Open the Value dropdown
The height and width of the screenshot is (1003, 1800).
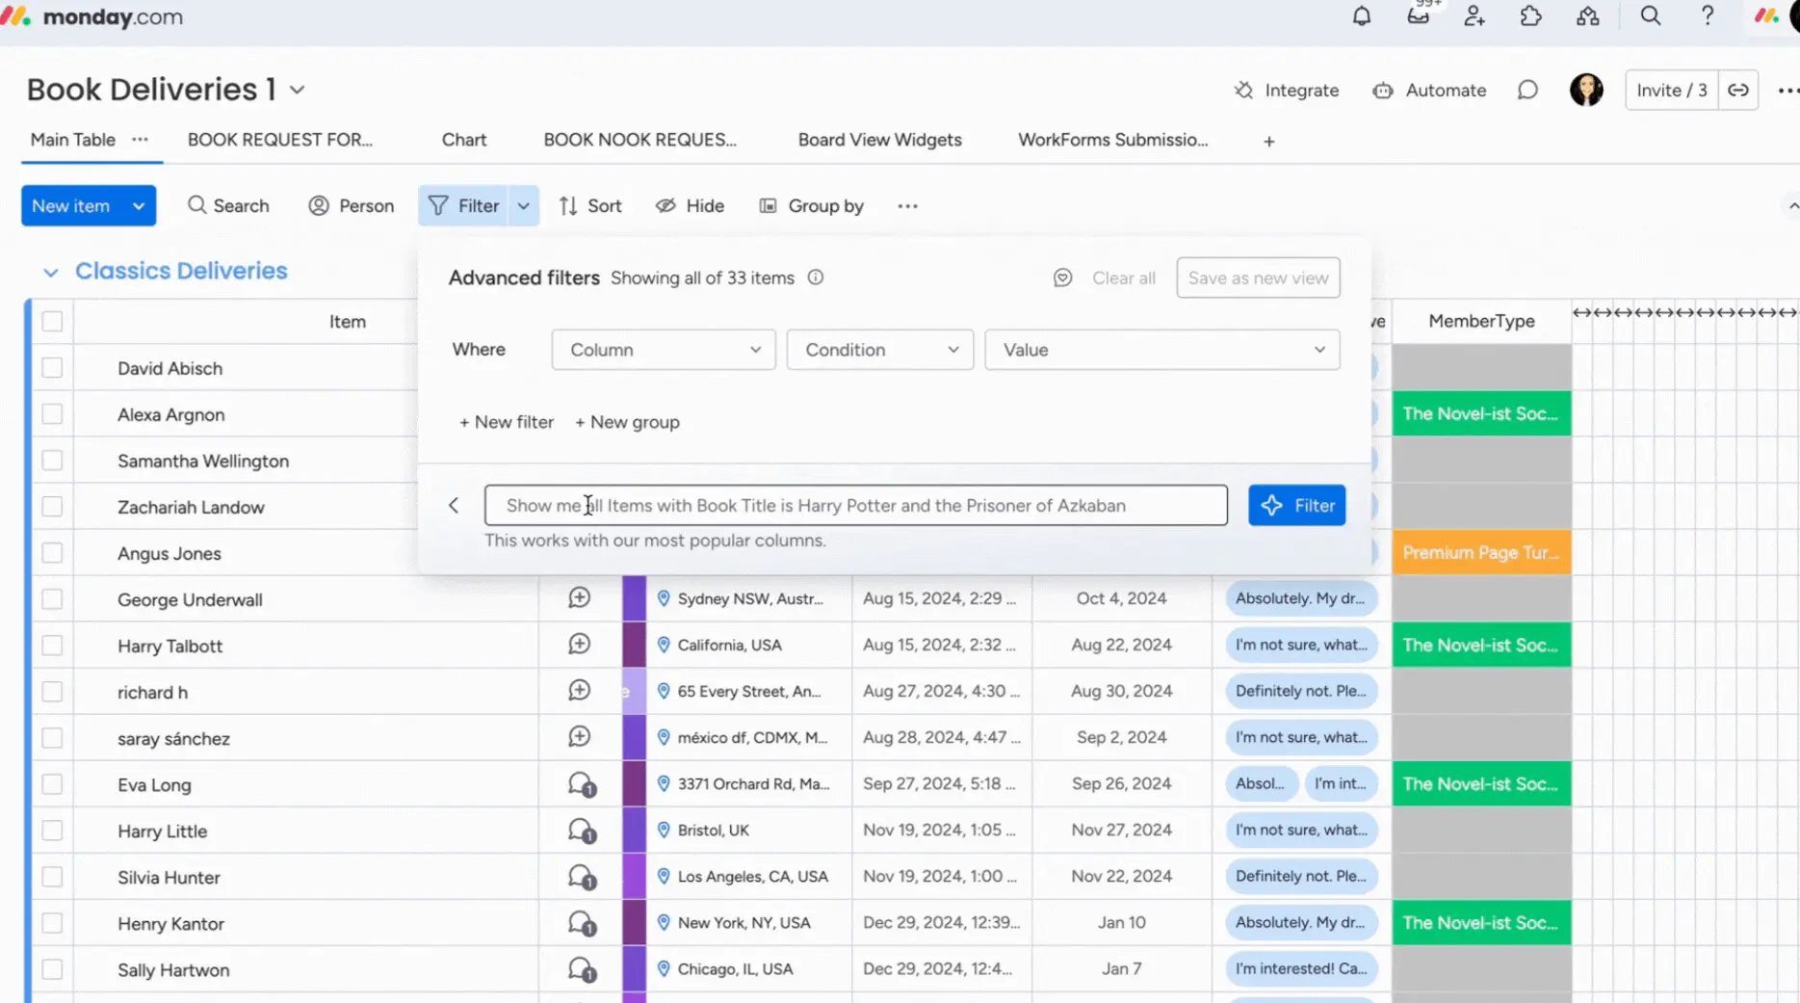point(1161,350)
